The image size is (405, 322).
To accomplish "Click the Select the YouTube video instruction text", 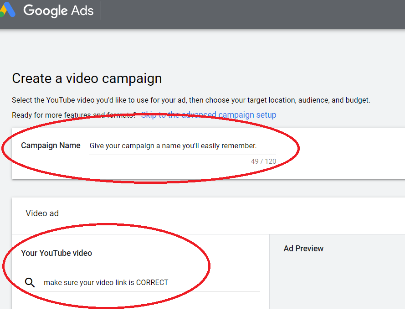I will (x=191, y=100).
